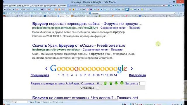187x105 pixels.
Task: Open the Закладки menu
Action: [x=34, y=6]
